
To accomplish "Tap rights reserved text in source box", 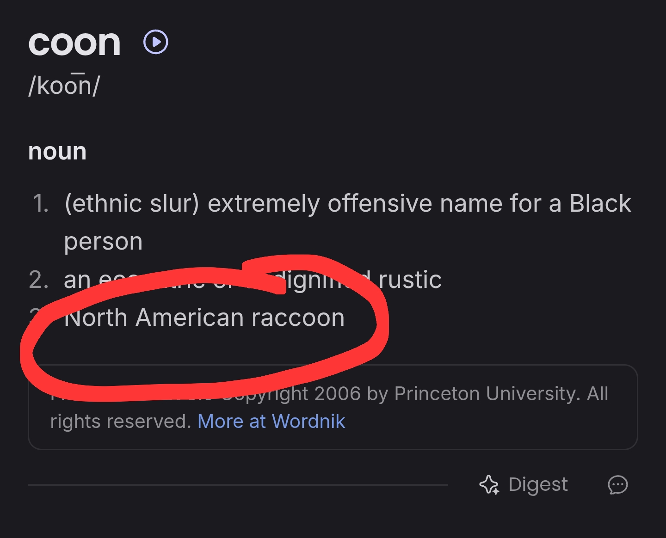I will click(x=120, y=421).
